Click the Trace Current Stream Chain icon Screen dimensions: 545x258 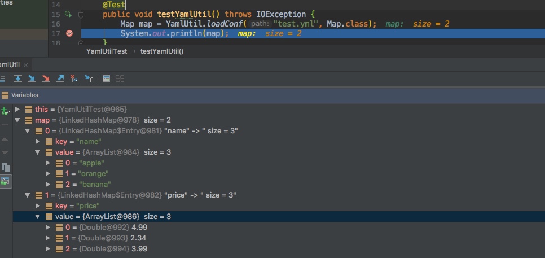click(x=120, y=78)
